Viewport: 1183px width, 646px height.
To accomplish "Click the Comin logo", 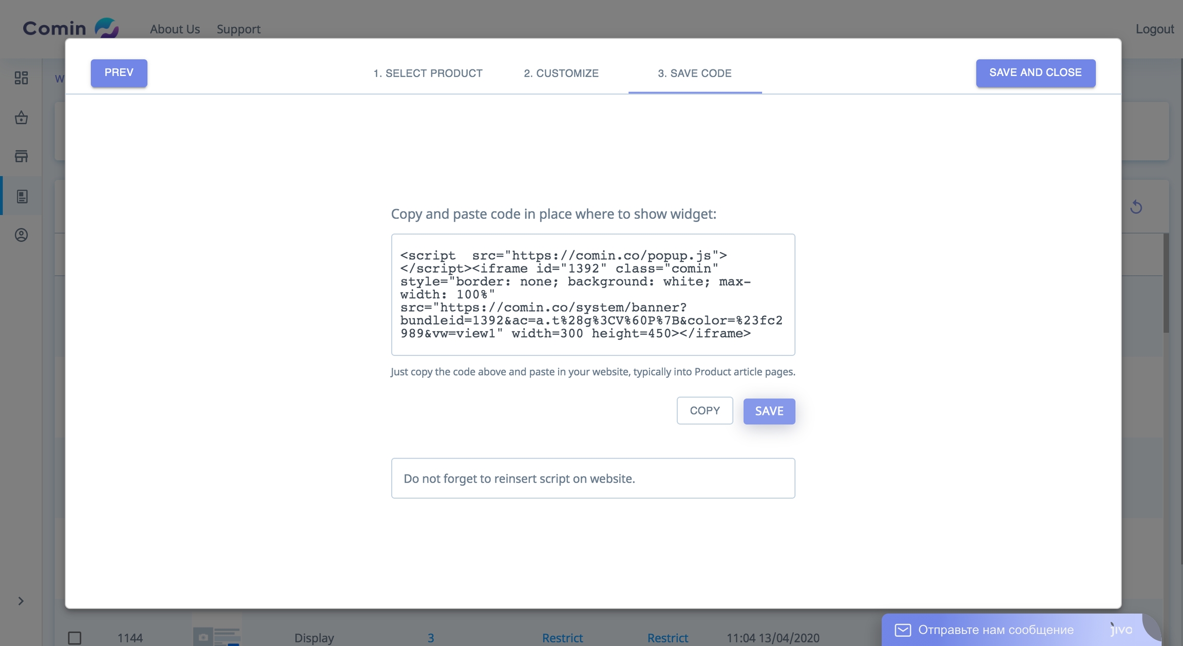I will tap(70, 28).
